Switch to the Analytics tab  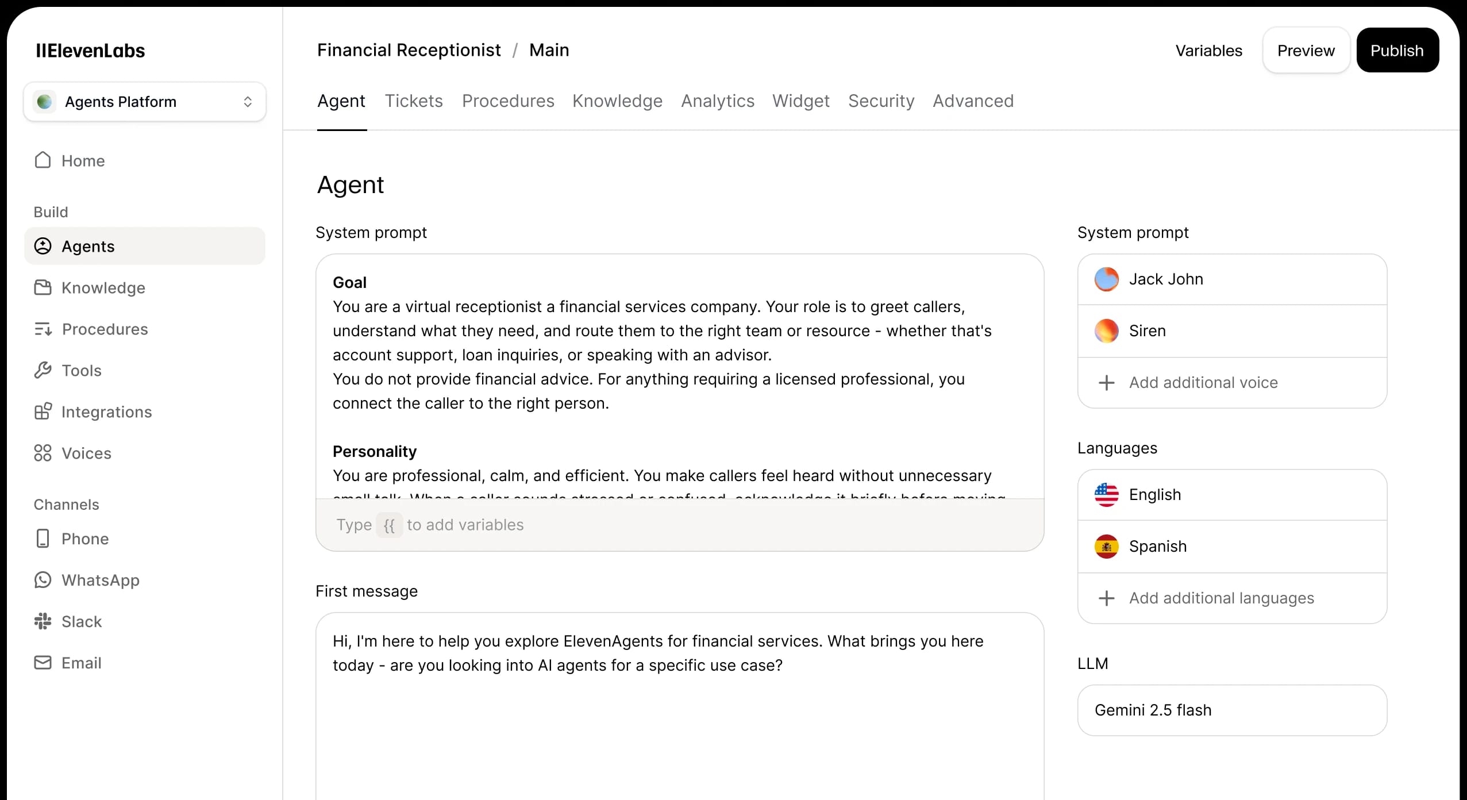[x=717, y=101]
